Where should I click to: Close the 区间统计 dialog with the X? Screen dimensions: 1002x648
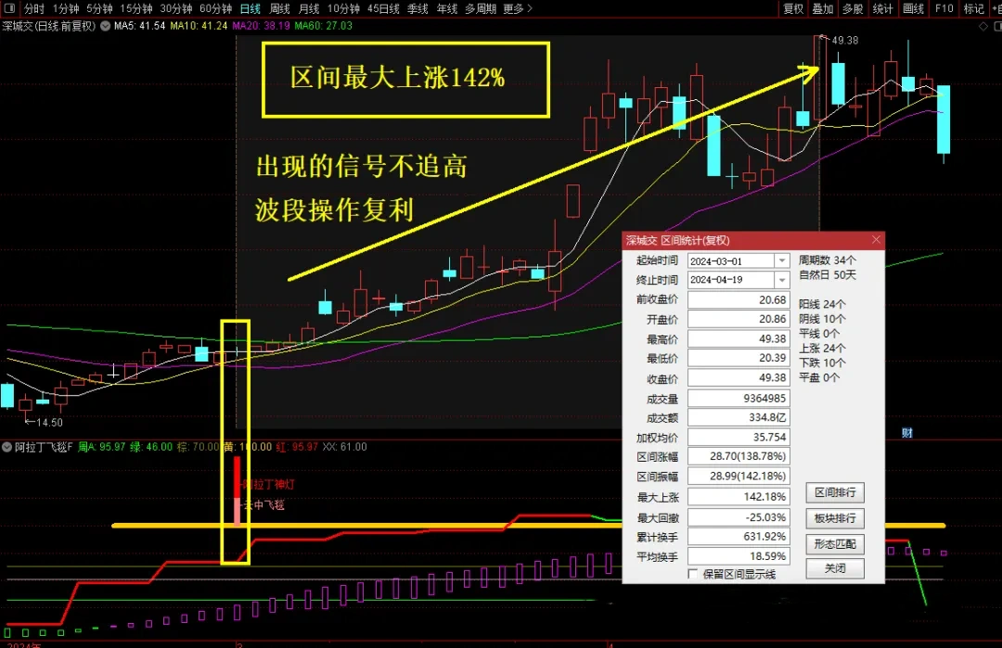[x=877, y=240]
